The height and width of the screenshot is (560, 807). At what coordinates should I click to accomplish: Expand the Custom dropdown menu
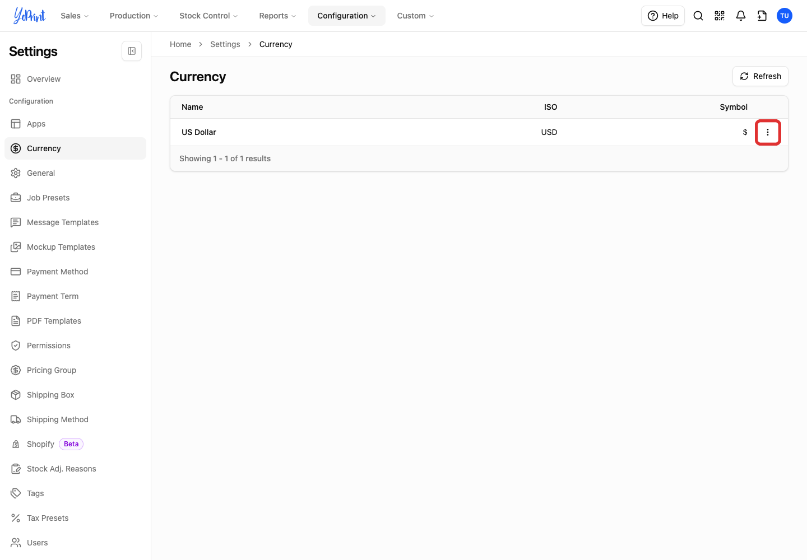click(x=415, y=16)
